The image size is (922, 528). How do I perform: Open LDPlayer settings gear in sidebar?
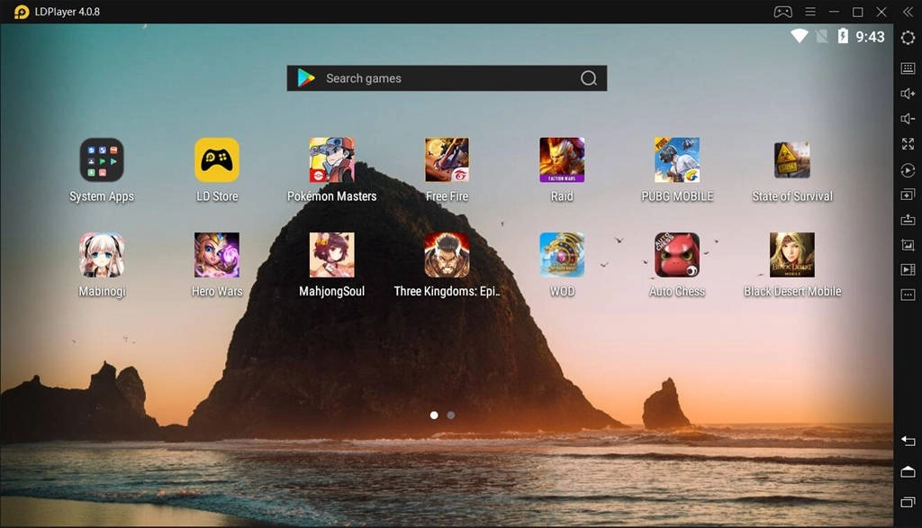(908, 38)
